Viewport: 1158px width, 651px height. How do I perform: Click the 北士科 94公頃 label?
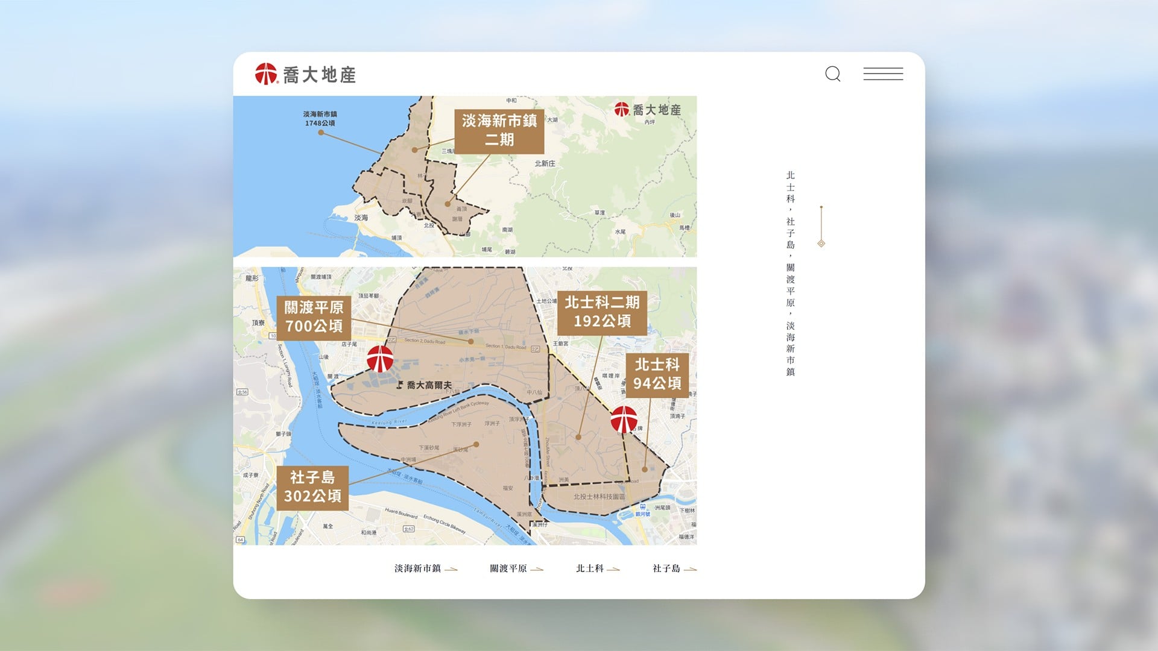(657, 374)
